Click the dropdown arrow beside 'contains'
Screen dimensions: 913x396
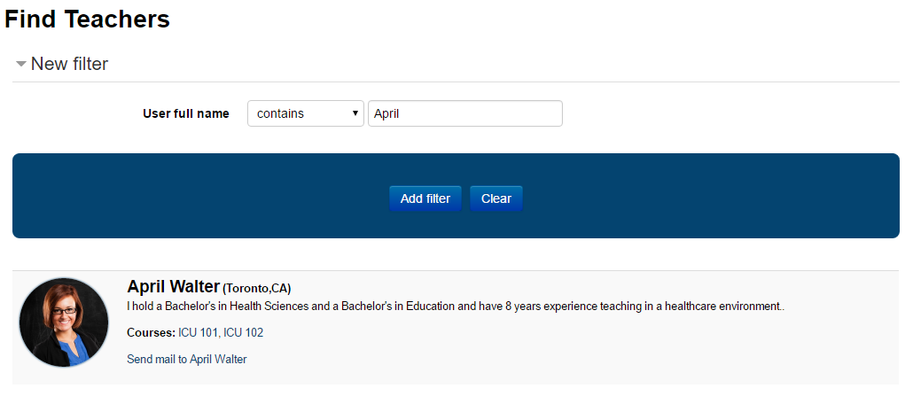click(355, 113)
